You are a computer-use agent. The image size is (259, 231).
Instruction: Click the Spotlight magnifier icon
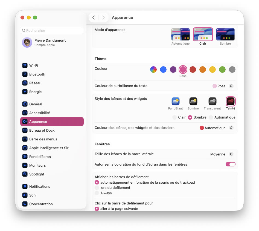coord(25,174)
